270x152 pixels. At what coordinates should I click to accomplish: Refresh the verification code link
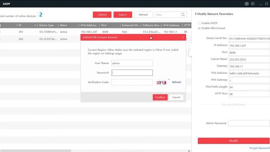[x=176, y=82]
